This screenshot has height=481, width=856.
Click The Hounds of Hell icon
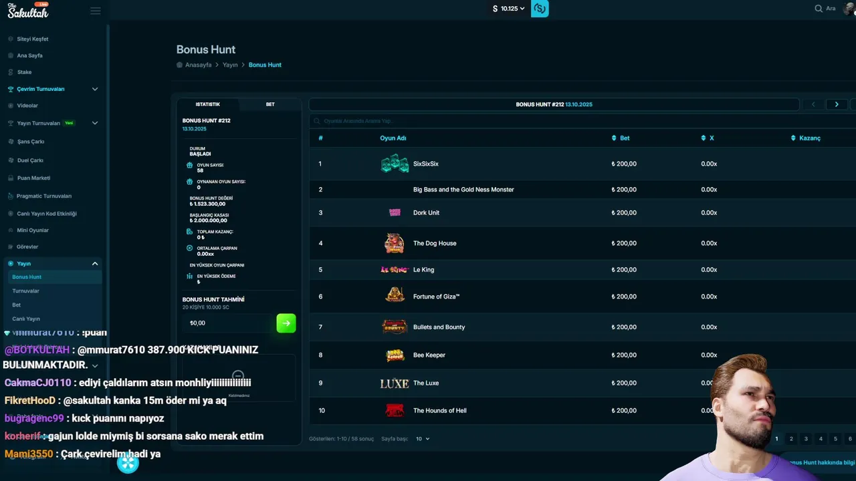[x=395, y=410]
